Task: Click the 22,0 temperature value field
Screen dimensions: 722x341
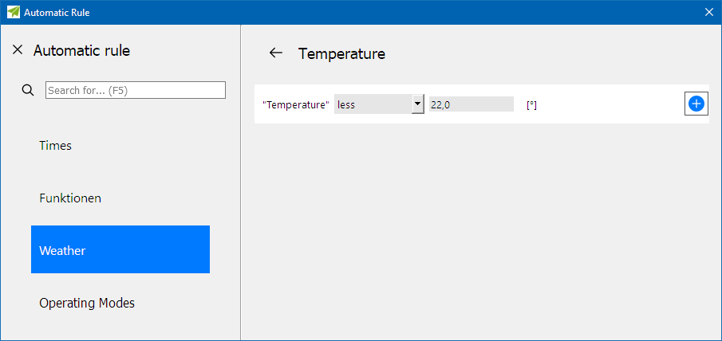Action: (471, 104)
